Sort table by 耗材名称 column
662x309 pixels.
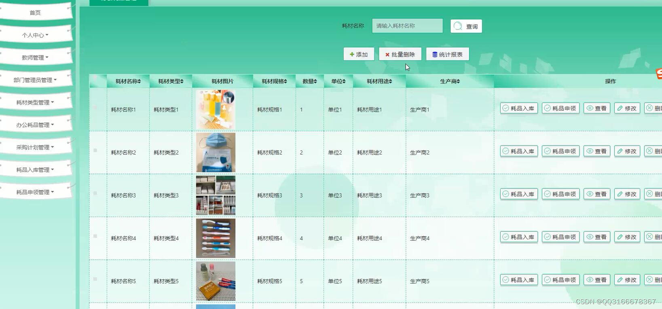coord(128,81)
